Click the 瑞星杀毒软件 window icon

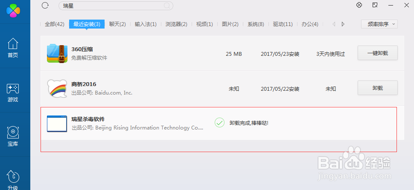pyautogui.click(x=57, y=123)
